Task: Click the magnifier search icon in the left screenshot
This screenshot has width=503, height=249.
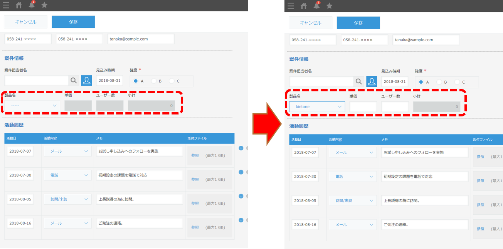Action: (74, 81)
